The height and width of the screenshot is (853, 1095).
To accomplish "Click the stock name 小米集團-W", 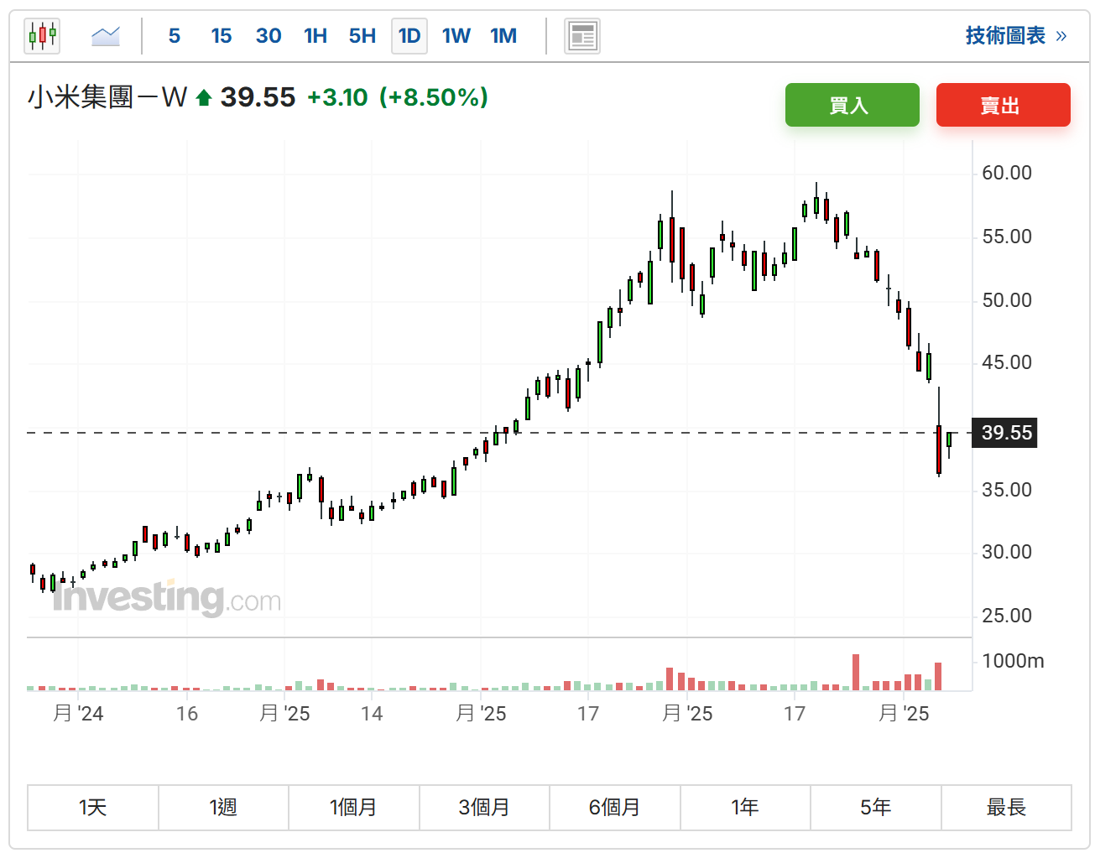I will tap(107, 97).
